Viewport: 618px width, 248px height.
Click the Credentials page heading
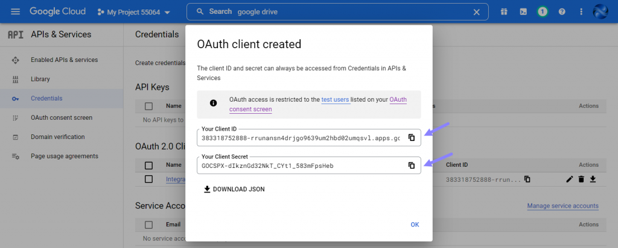[x=157, y=34]
